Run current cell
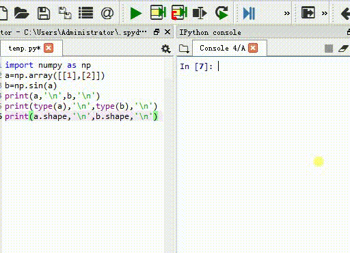Screen dimensions: 350x253 158,12
